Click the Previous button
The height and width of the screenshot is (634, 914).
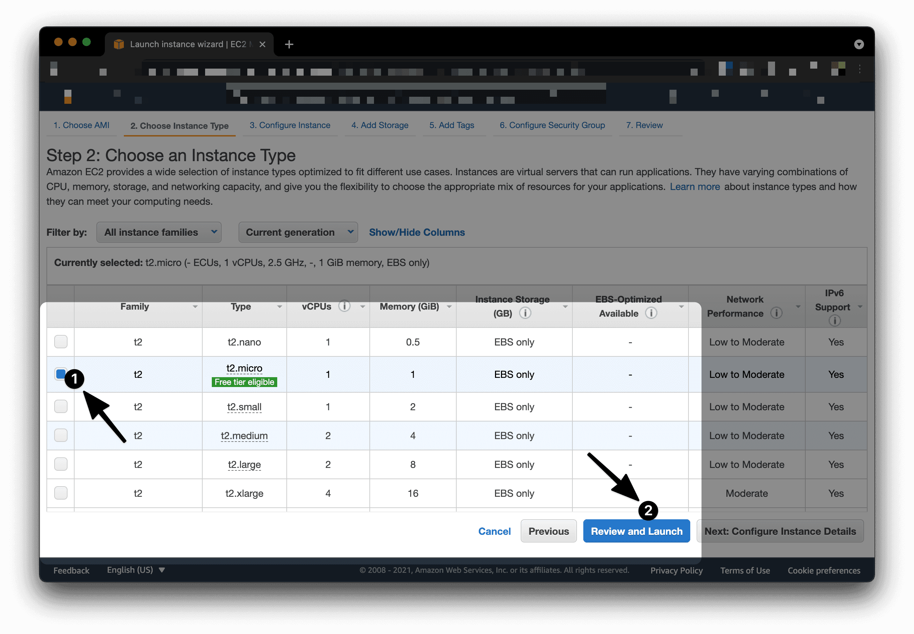click(548, 531)
